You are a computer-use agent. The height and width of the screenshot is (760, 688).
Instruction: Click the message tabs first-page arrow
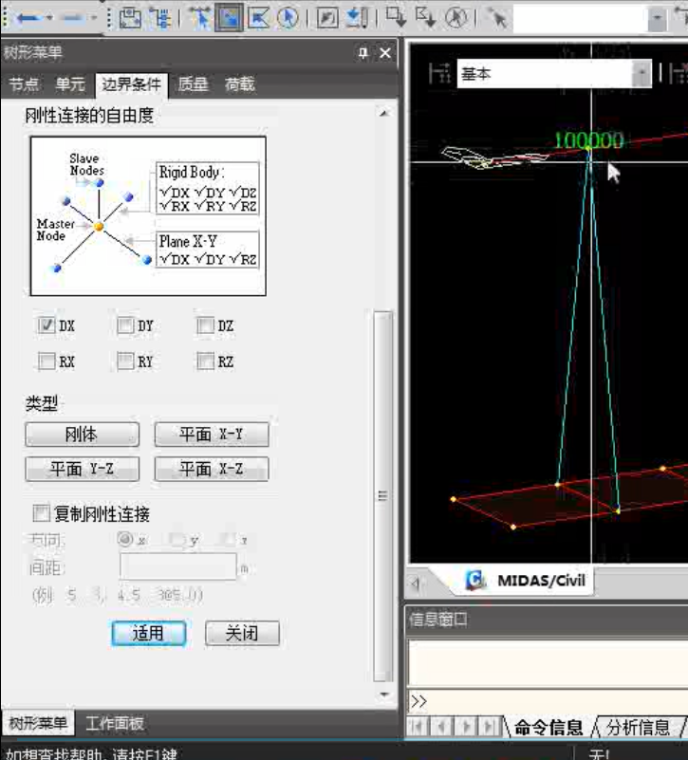point(417,726)
